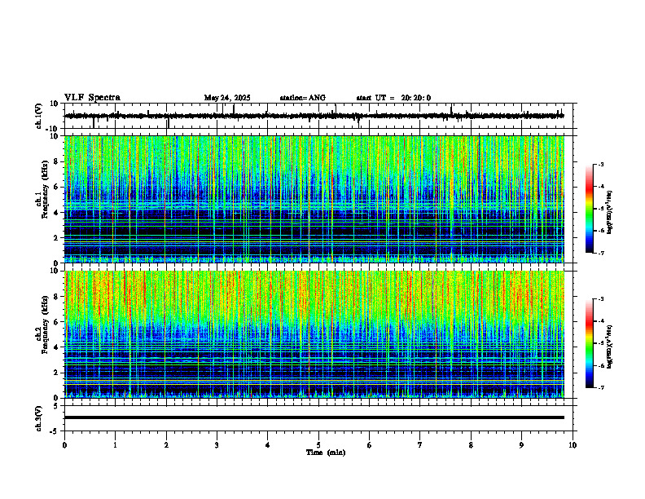Click time axis tick label "8"
Viewport: 645px width, 499px height.
[471, 445]
